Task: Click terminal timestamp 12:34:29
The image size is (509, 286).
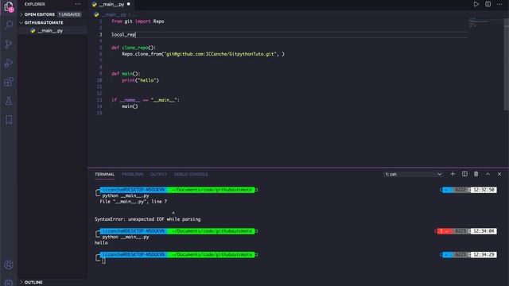Action: [484, 254]
